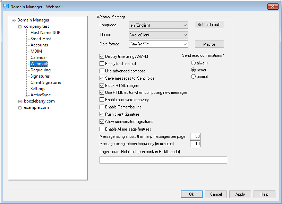Open the Dequeuing settings page
282x204 pixels.
40,70
